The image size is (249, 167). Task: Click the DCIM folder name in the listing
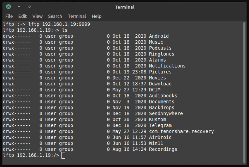click(x=154, y=90)
